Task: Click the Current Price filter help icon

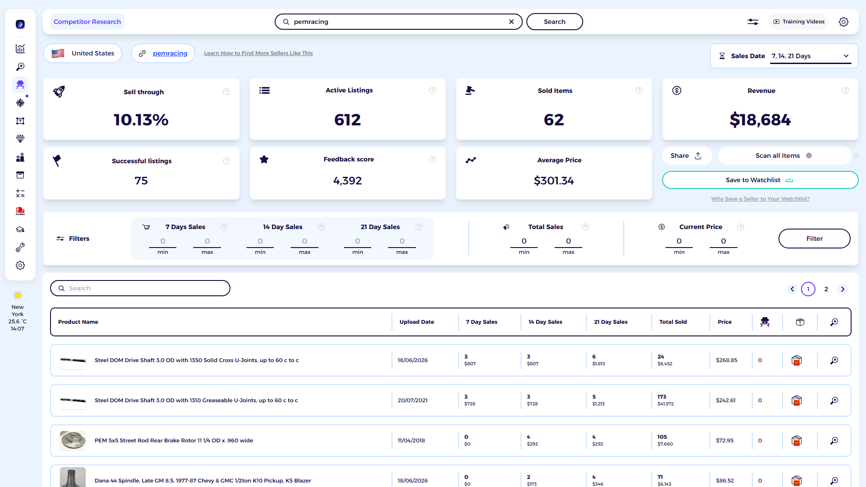Action: tap(741, 227)
